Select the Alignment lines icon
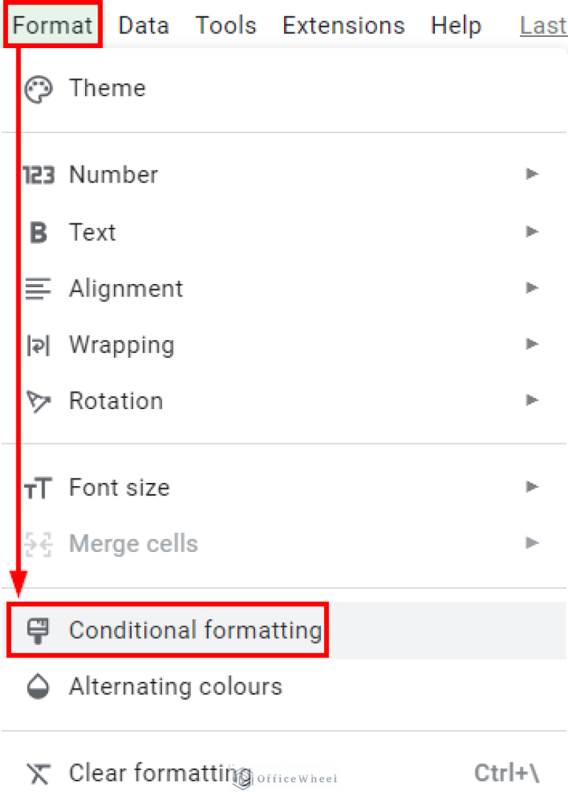This screenshot has width=568, height=807. pyautogui.click(x=38, y=288)
